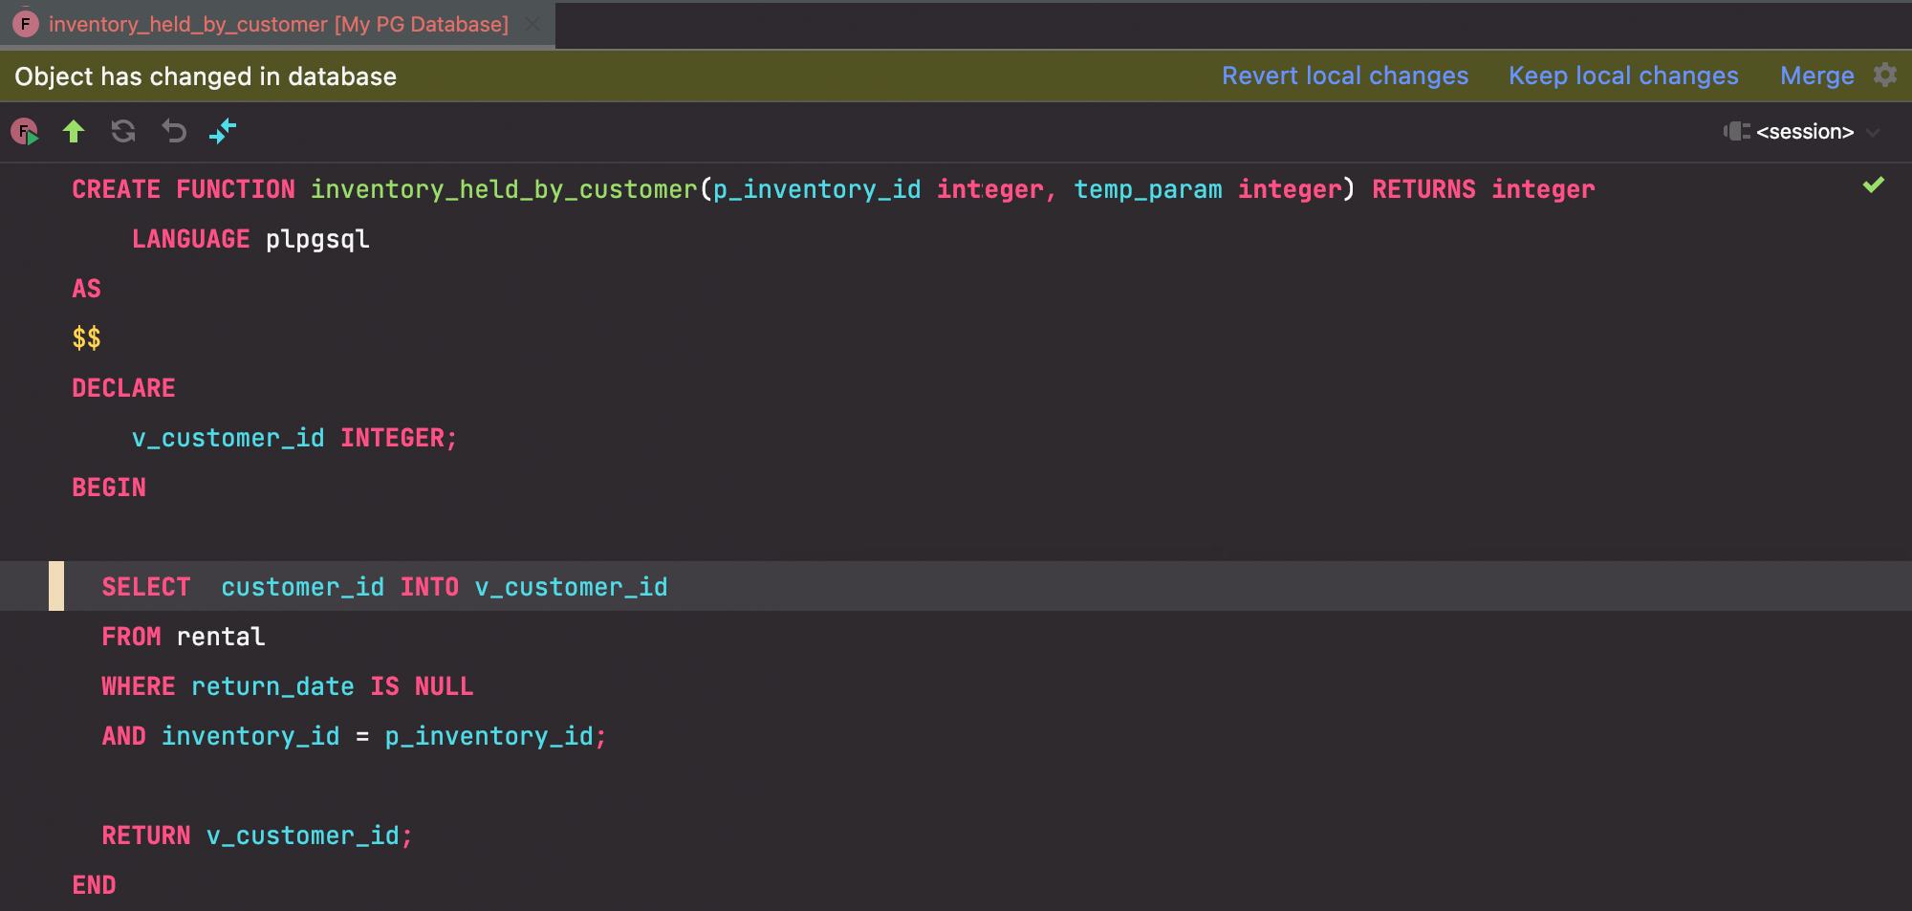
Task: Open the <session> selector label
Action: 1804,132
